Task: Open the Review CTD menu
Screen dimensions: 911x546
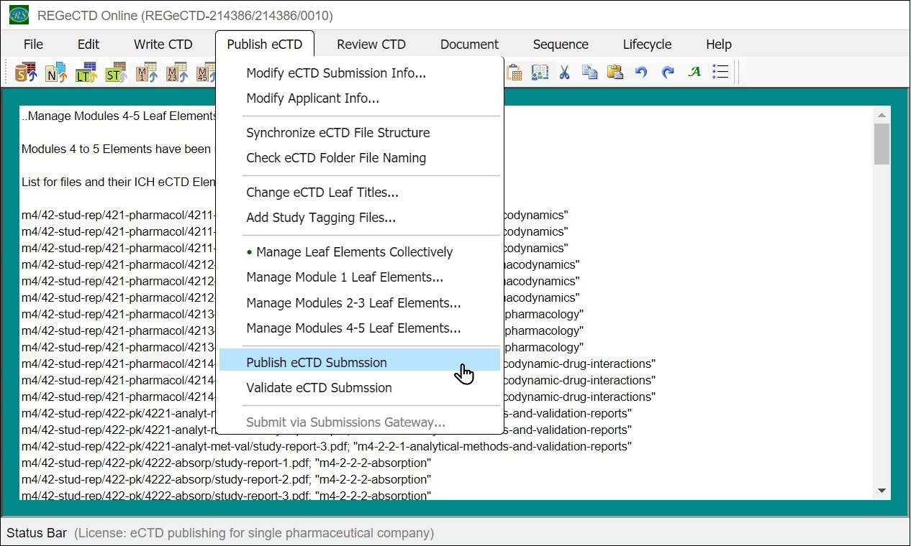Action: (x=371, y=45)
